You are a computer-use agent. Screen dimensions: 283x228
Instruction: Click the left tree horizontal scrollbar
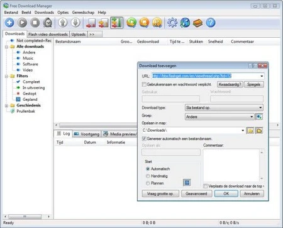coord(26,217)
